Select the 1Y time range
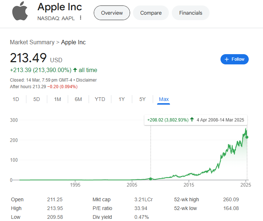The image size is (263, 221). (x=122, y=99)
